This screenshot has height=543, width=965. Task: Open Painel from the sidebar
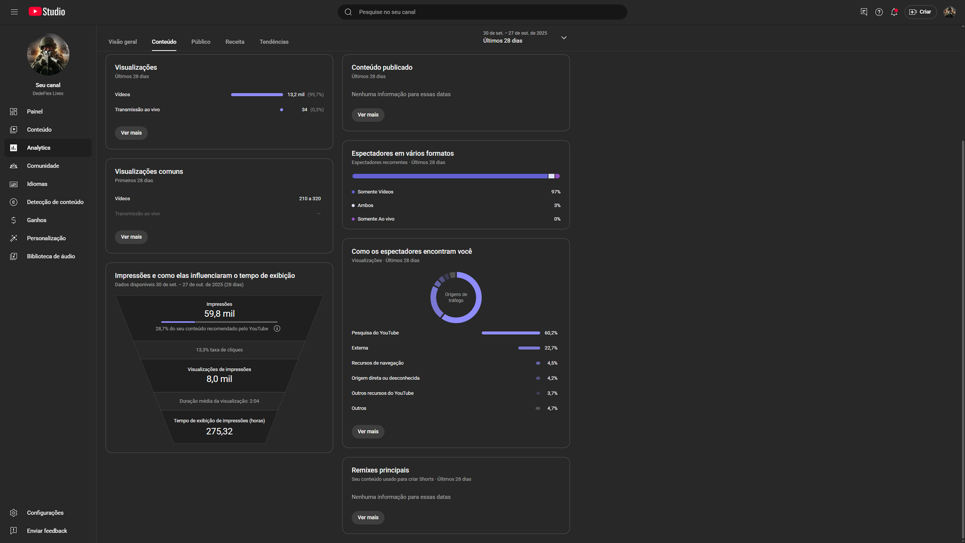point(35,112)
